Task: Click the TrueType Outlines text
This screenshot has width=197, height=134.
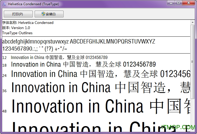Action: coord(17,33)
